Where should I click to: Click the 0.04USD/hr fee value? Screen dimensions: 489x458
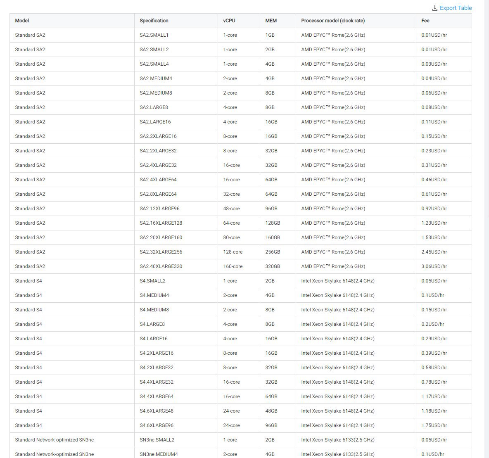[x=434, y=78]
